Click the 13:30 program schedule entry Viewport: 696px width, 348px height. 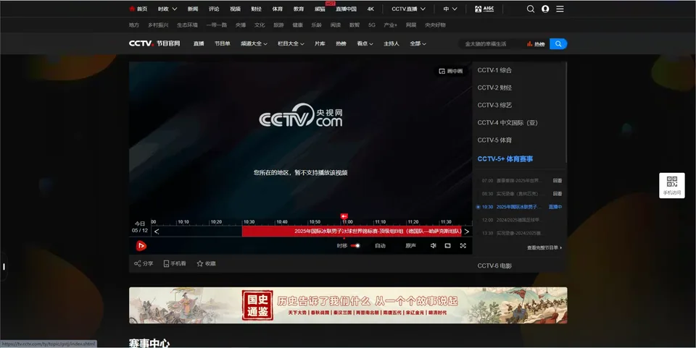511,233
